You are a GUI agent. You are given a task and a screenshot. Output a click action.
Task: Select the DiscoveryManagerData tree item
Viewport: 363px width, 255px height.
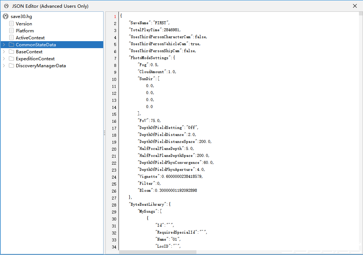41,65
